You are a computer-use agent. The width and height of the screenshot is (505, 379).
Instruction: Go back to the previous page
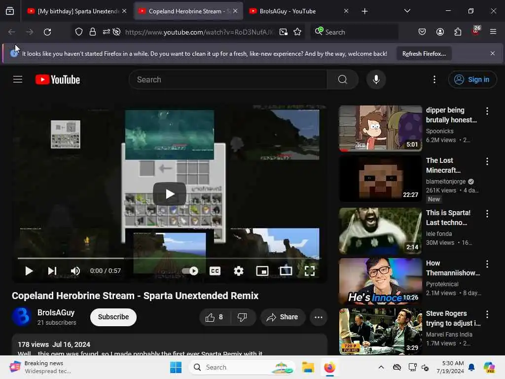pos(12,32)
